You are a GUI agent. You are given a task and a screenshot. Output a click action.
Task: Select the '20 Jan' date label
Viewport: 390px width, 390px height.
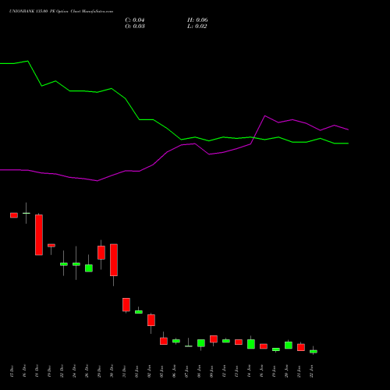(x=286, y=371)
